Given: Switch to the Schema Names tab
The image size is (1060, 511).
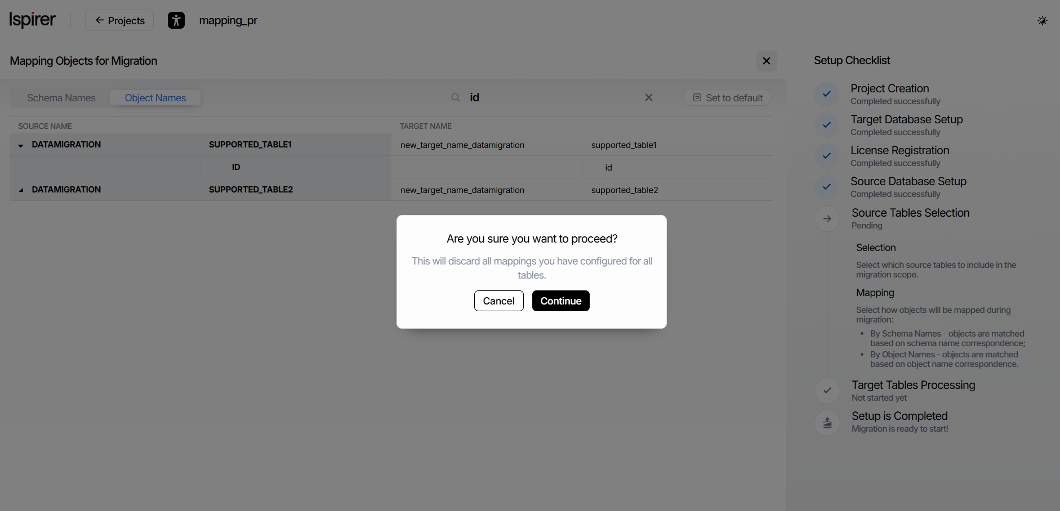Looking at the screenshot, I should tap(61, 98).
